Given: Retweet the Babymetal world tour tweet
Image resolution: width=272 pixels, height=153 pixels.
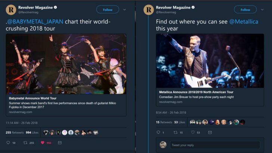Looking at the screenshot, I should 25,143.
